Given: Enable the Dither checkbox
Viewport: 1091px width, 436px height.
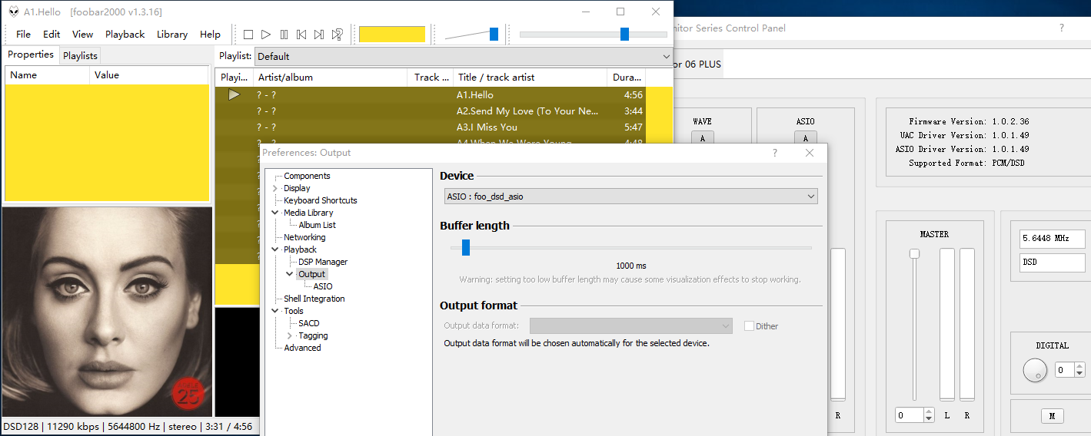Looking at the screenshot, I should click(x=749, y=326).
